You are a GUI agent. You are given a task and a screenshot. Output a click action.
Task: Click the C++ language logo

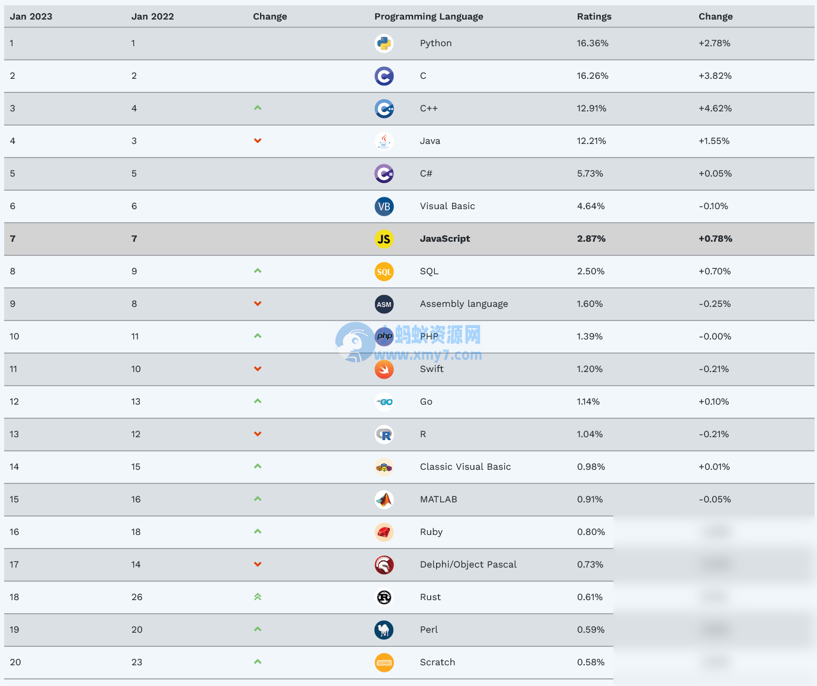pos(384,108)
